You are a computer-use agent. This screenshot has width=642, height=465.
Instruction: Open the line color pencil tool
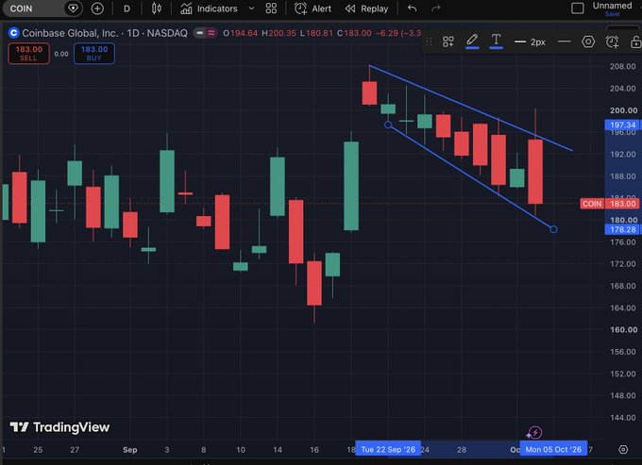click(472, 42)
